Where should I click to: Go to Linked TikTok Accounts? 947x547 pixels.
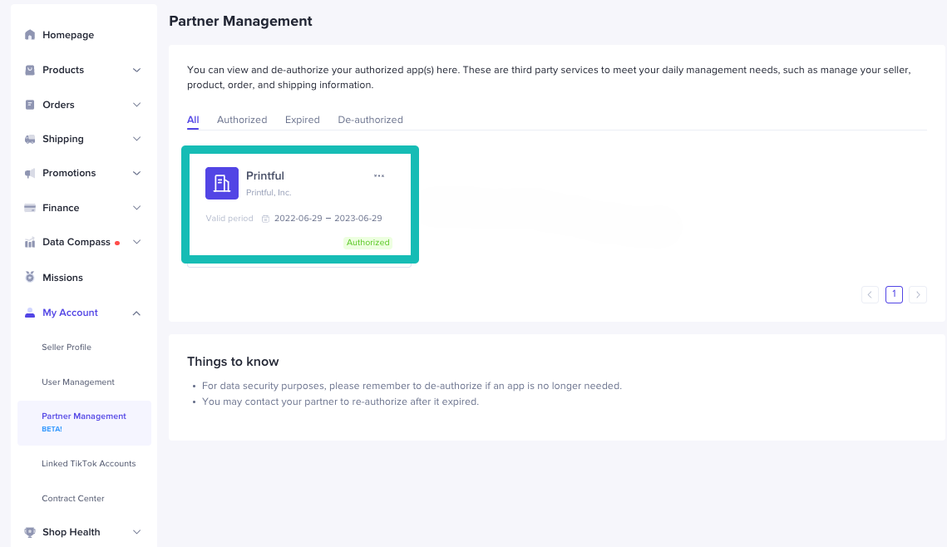89,463
